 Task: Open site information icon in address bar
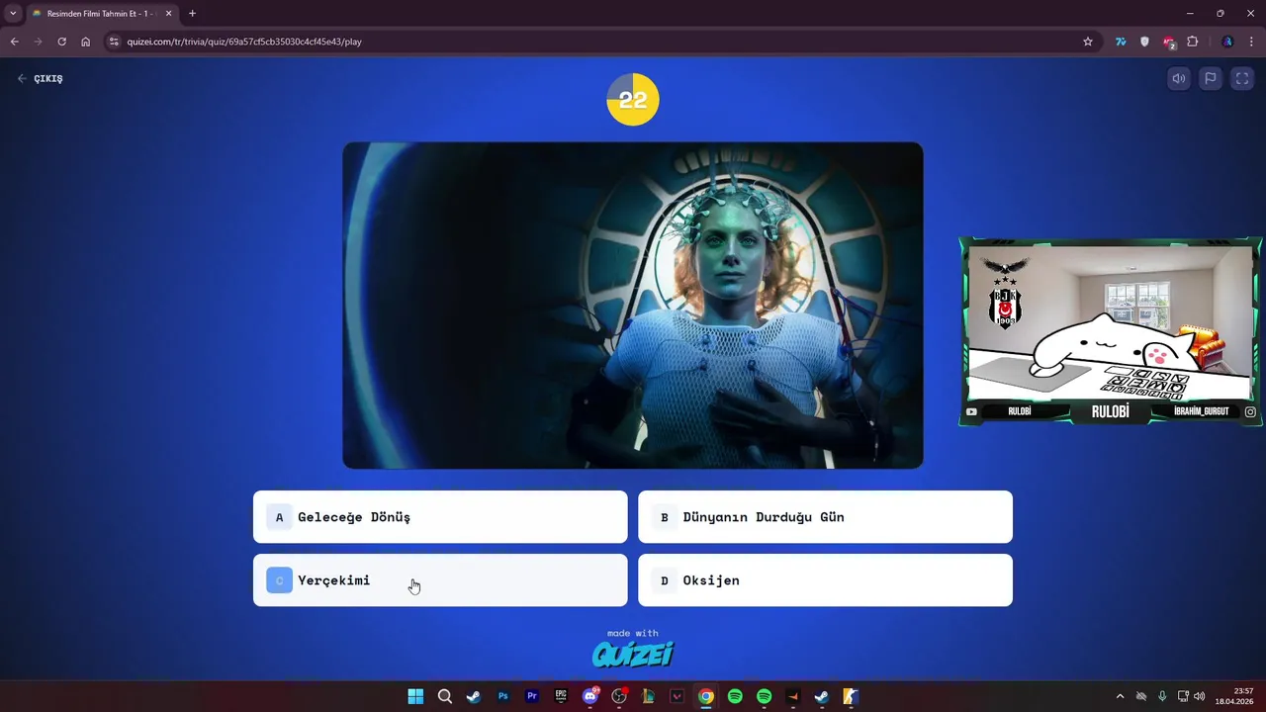pos(114,42)
